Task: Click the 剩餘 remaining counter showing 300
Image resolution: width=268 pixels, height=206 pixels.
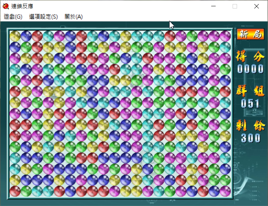Action: point(250,138)
